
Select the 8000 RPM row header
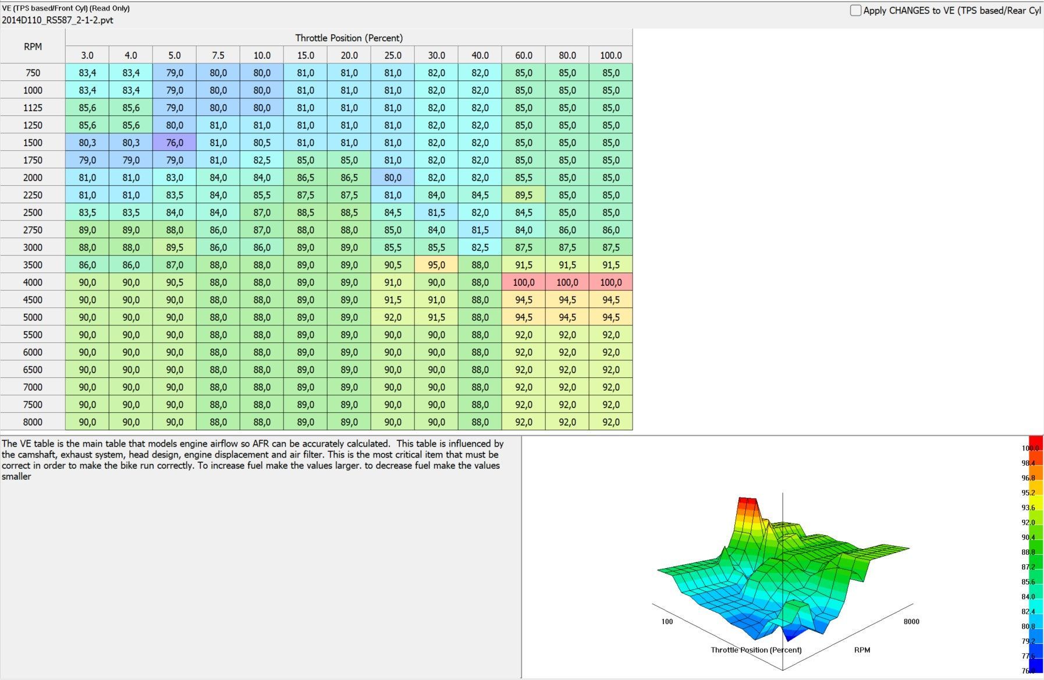[33, 422]
